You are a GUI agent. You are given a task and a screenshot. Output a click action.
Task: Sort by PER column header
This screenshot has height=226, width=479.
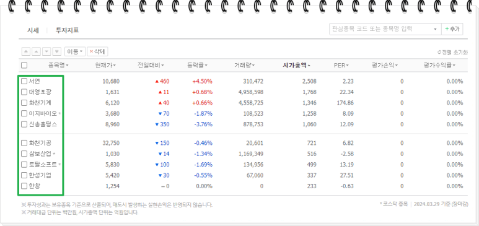[x=341, y=65]
